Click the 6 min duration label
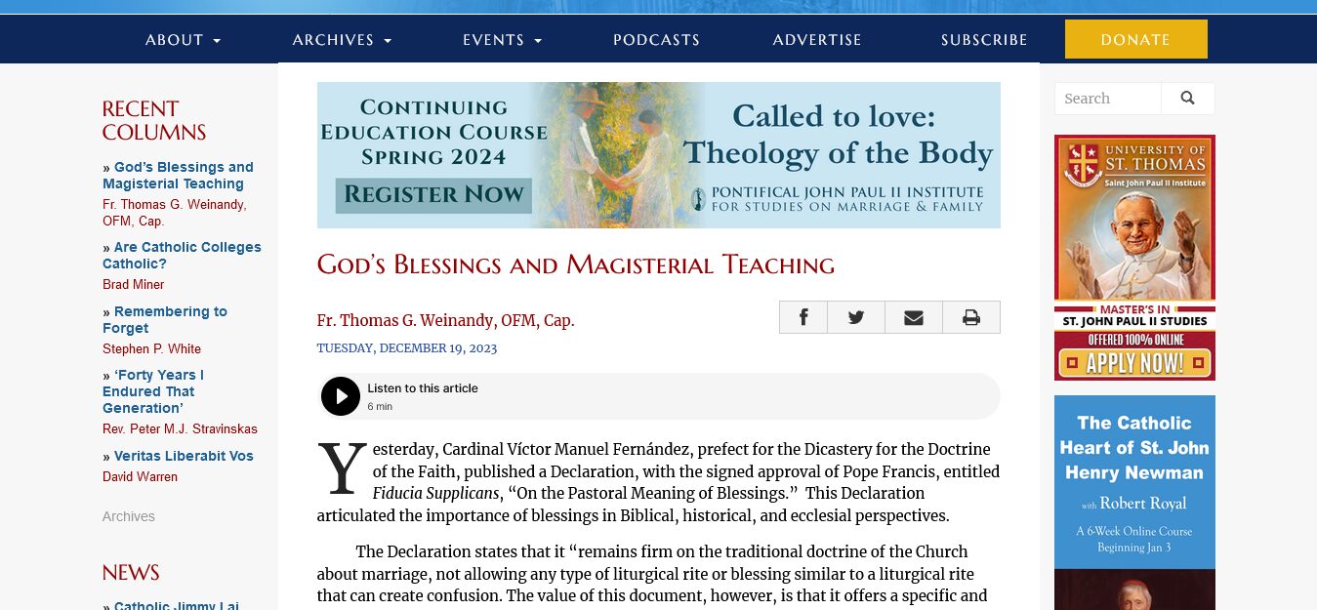 click(x=380, y=406)
